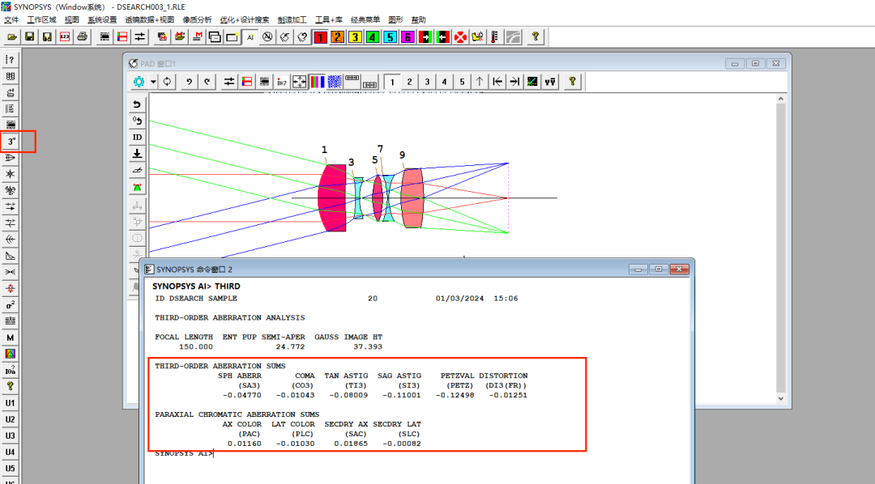Open the 工作区域 menu
Image resolution: width=875 pixels, height=484 pixels.
pyautogui.click(x=42, y=19)
